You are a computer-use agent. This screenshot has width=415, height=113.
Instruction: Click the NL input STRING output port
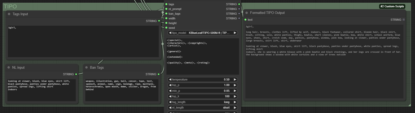pos(76,74)
